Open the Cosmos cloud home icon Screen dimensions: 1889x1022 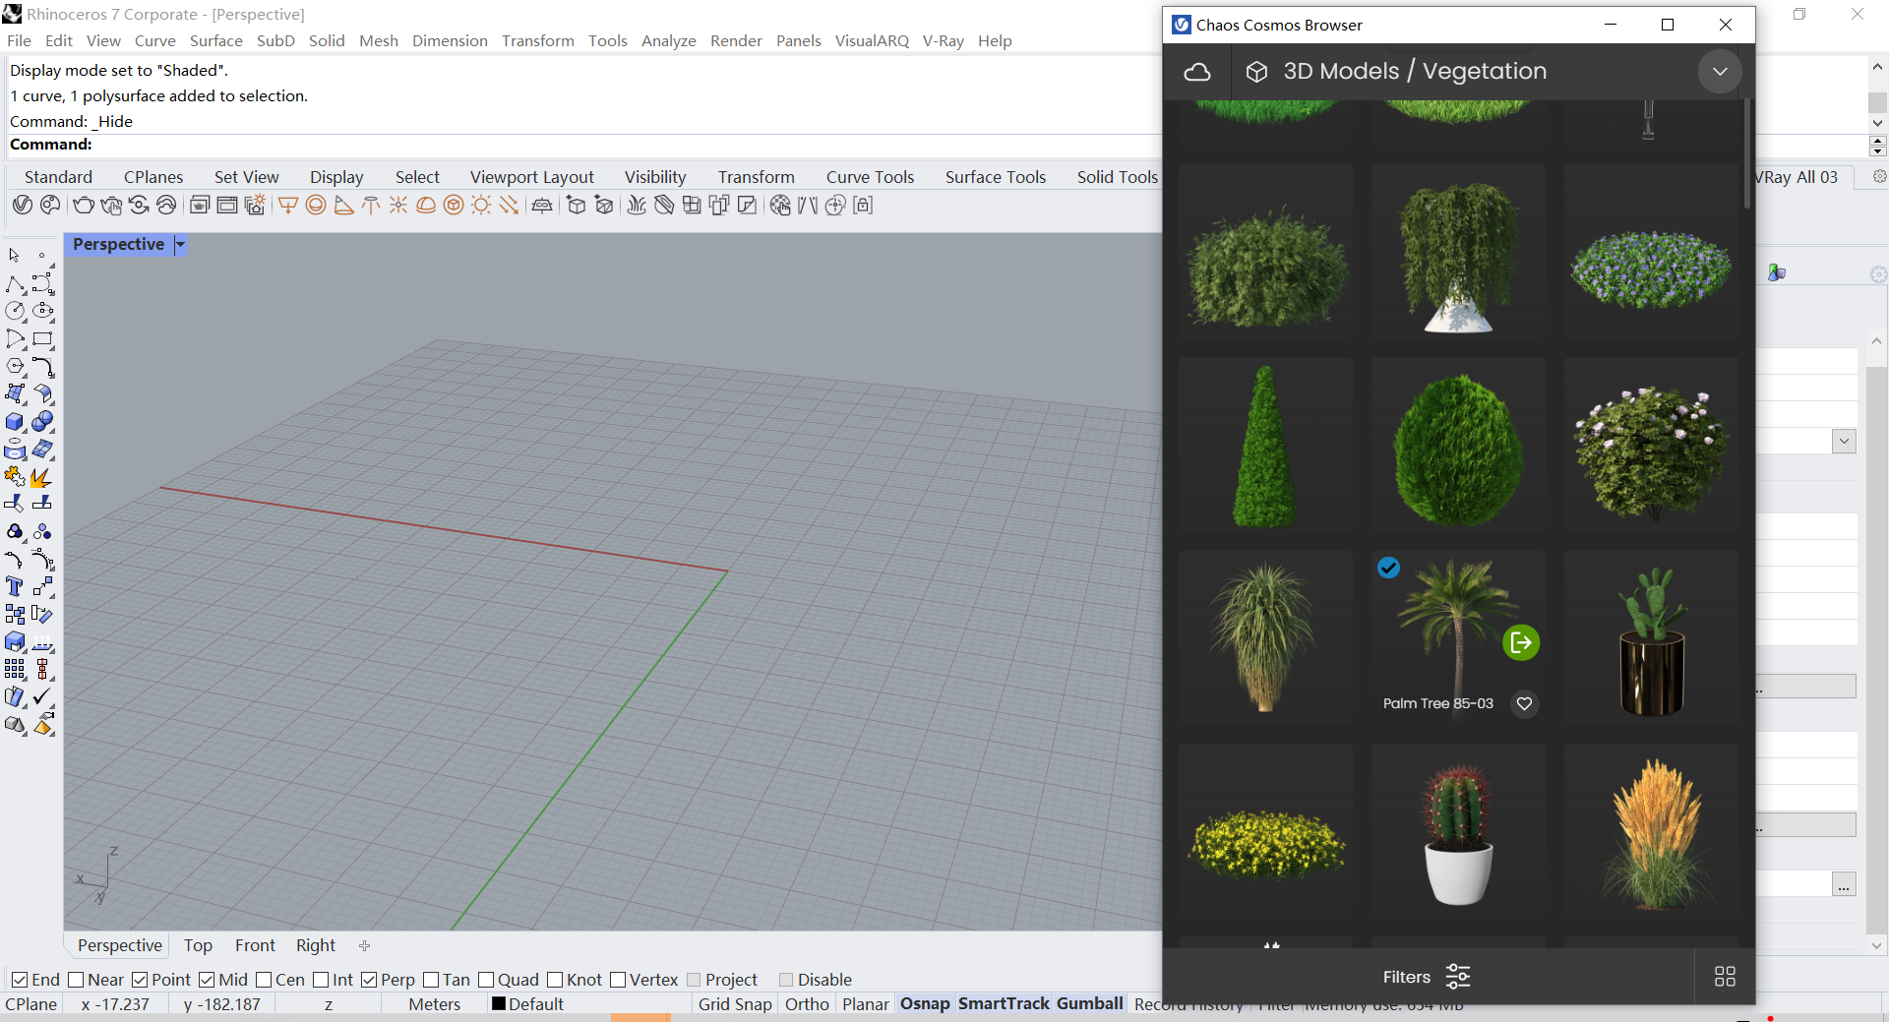click(1197, 72)
